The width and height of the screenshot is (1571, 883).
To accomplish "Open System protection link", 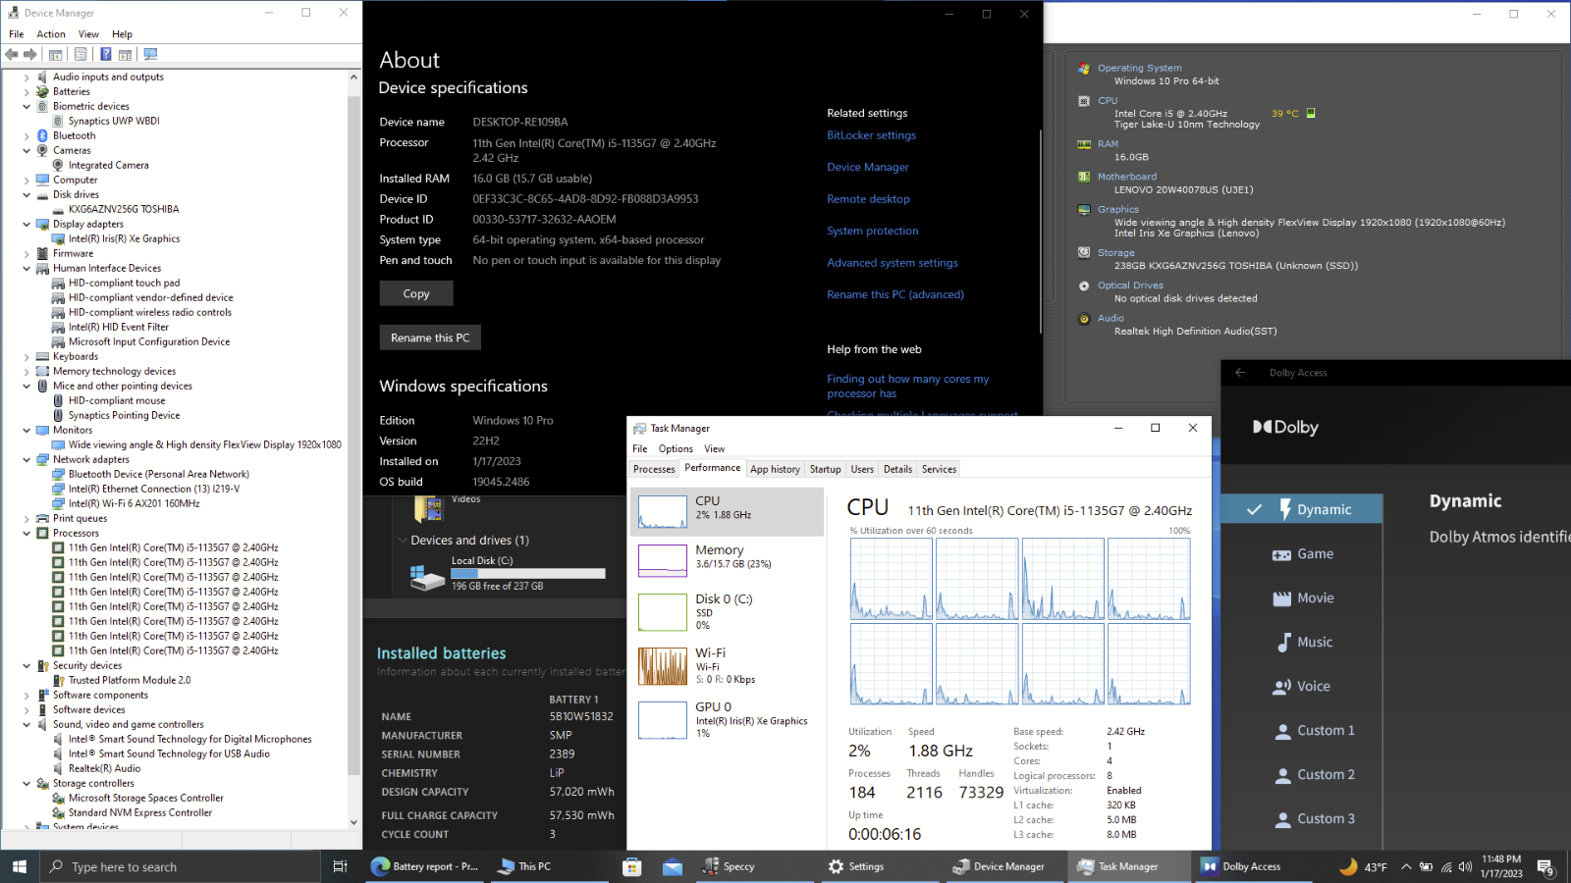I will [873, 232].
